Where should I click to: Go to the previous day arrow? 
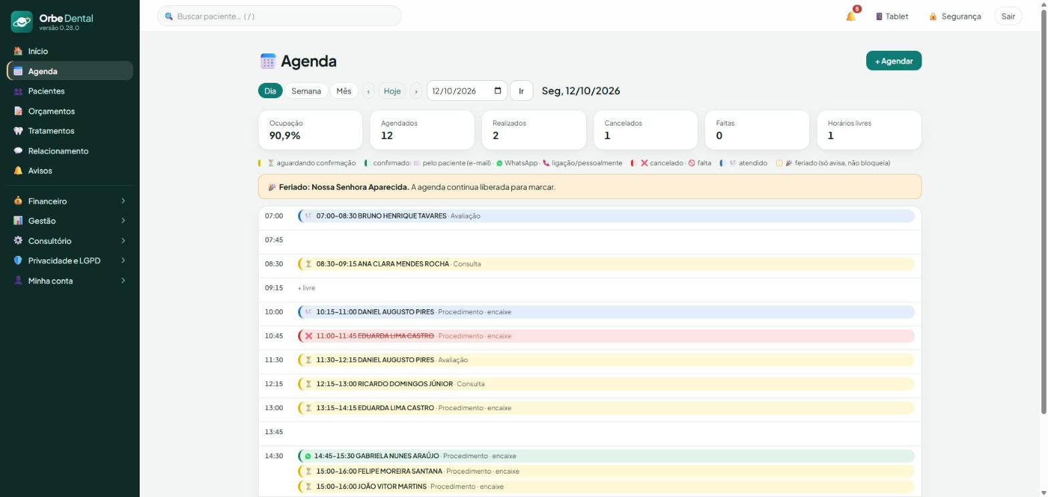(x=368, y=91)
